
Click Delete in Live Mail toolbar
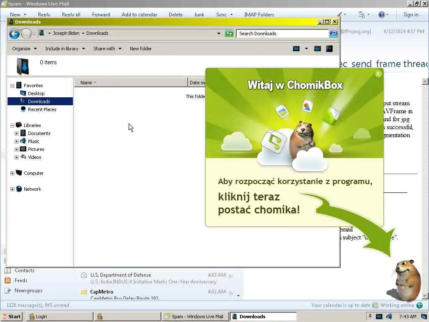coord(176,15)
